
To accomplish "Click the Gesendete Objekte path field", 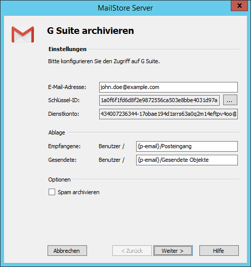I will [187, 160].
